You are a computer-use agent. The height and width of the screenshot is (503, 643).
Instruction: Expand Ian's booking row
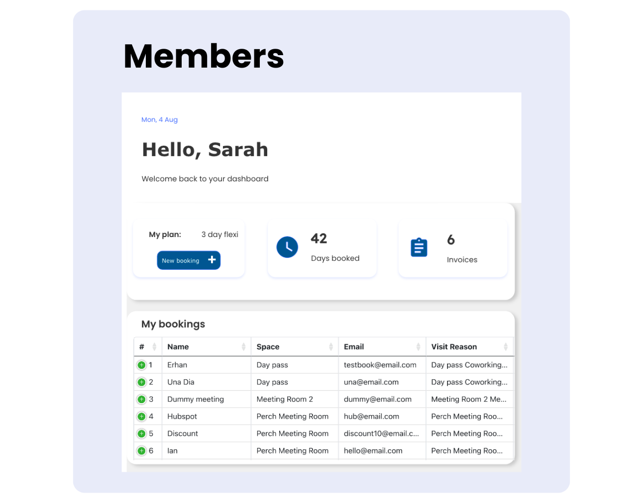pos(141,451)
